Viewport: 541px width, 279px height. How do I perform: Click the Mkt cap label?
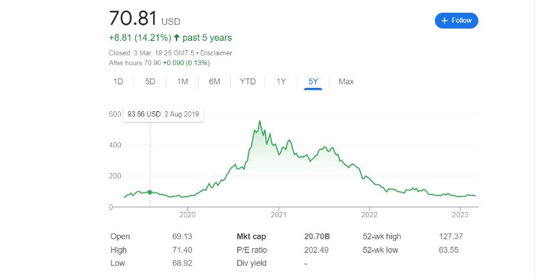252,237
